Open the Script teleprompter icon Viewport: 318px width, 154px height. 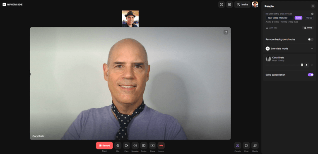144,145
